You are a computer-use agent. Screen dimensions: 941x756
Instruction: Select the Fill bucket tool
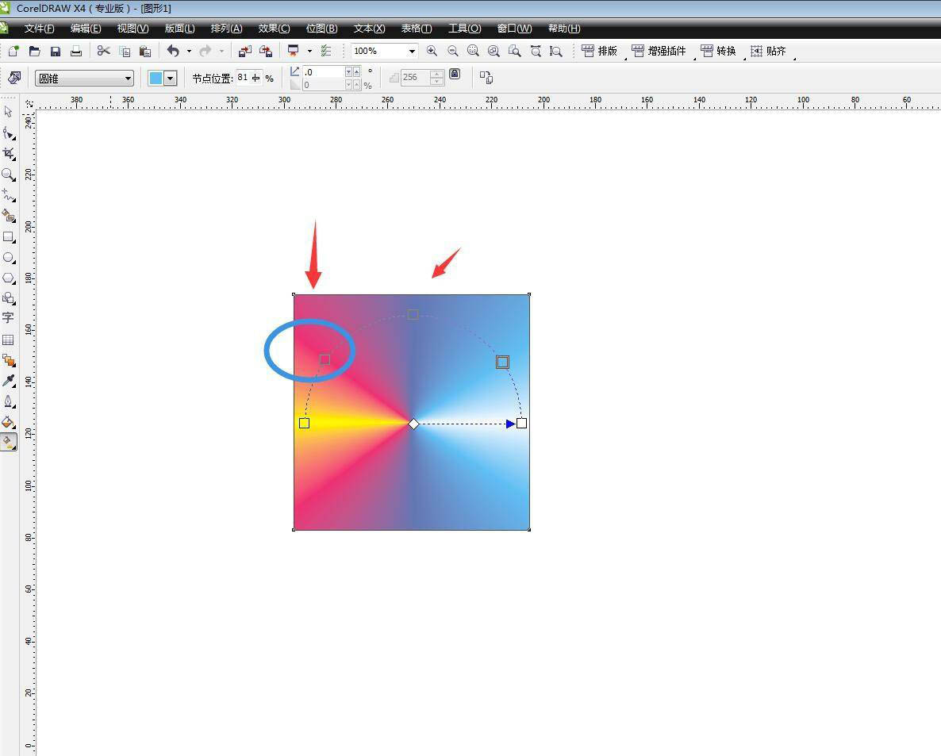coord(9,422)
